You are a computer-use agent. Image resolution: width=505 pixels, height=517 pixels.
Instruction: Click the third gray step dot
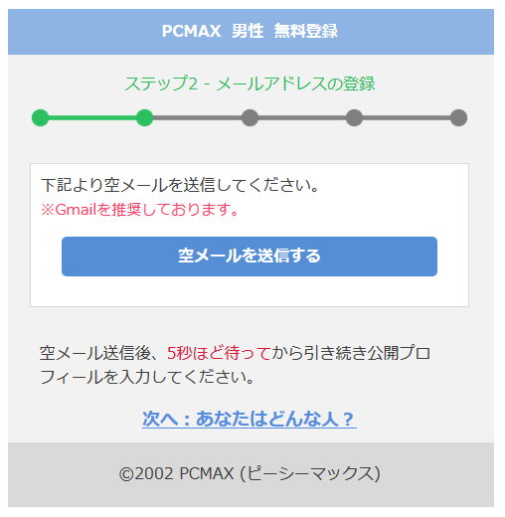[x=250, y=117]
